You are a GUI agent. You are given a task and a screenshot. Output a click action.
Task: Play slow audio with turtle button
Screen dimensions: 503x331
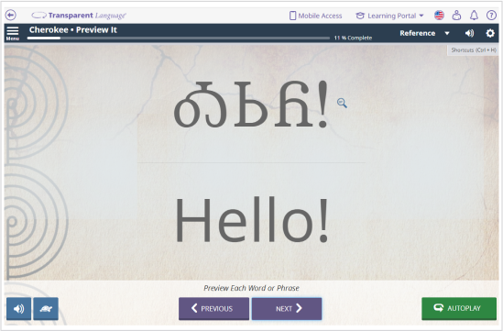[x=46, y=308]
